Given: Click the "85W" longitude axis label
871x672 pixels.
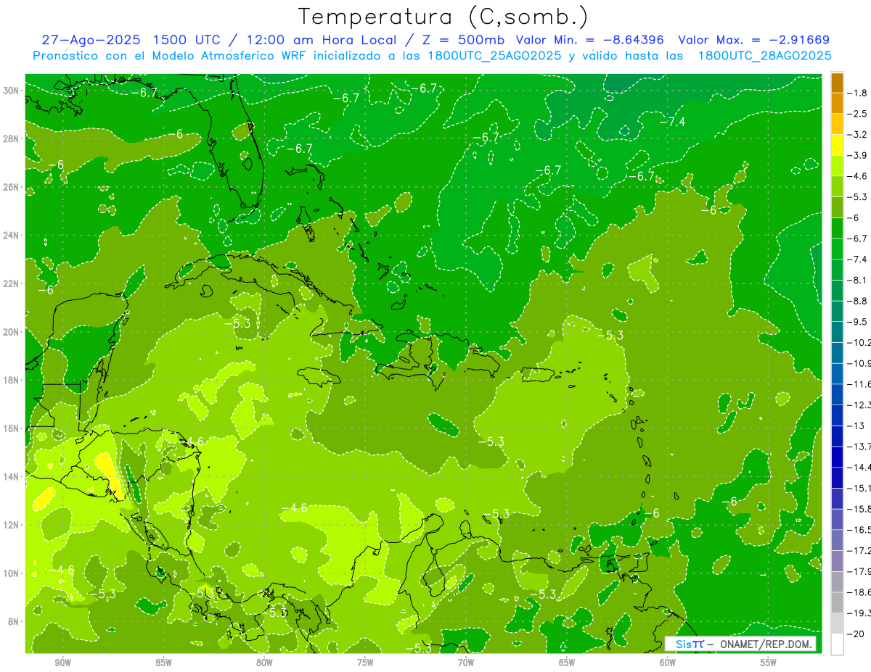Looking at the screenshot, I should [x=163, y=663].
